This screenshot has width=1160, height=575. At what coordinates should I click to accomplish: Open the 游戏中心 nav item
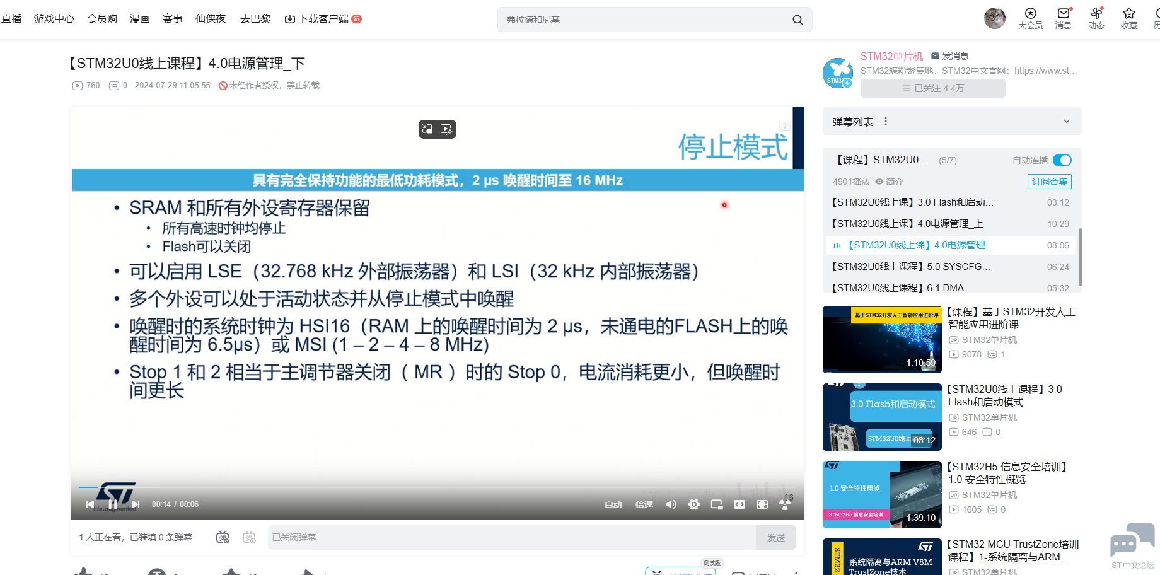tap(54, 19)
